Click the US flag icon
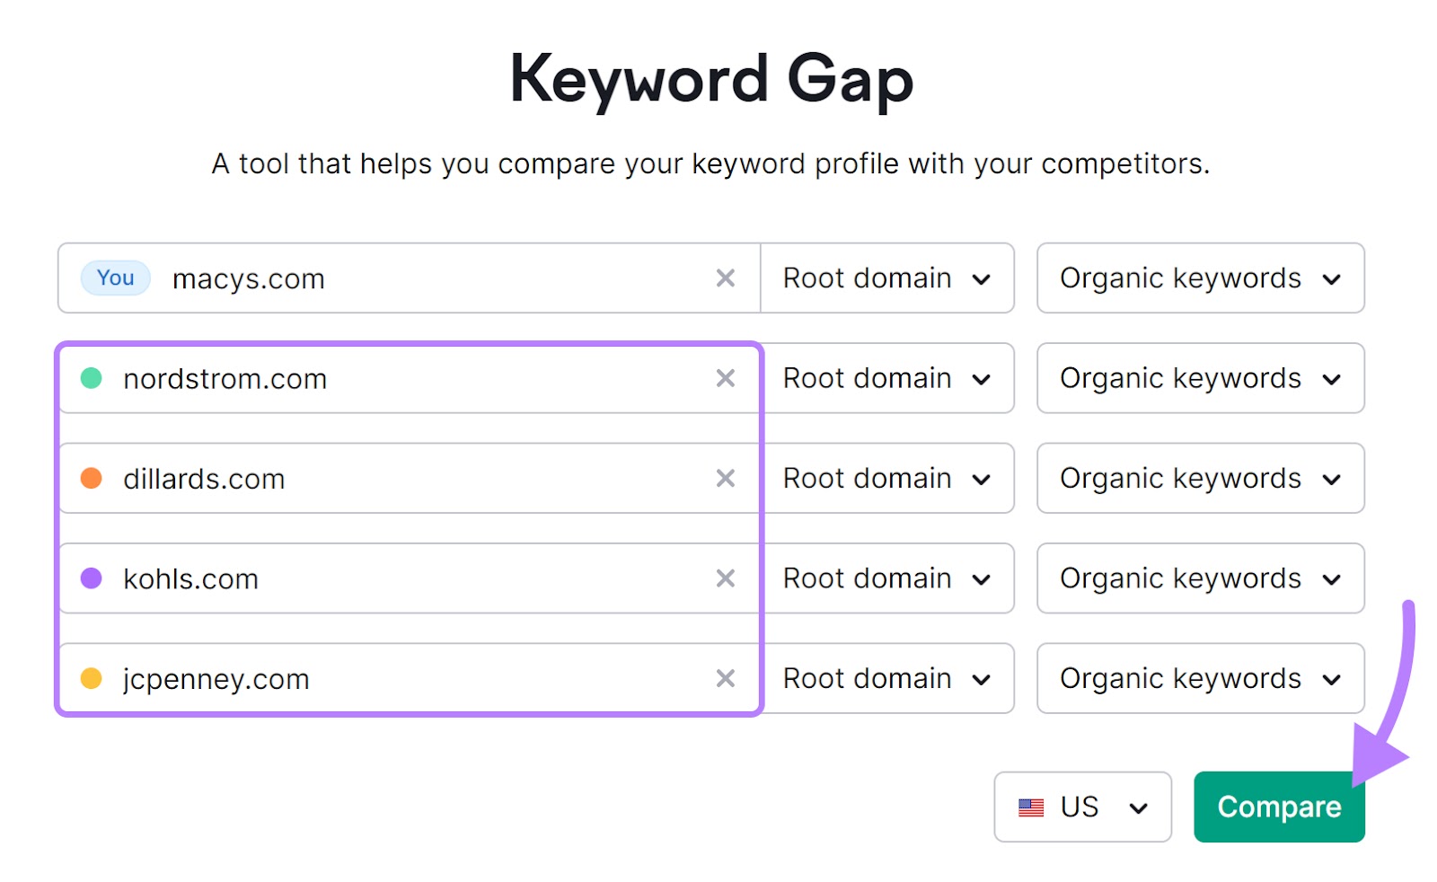Viewport: 1437px width, 882px height. pyautogui.click(x=1031, y=807)
